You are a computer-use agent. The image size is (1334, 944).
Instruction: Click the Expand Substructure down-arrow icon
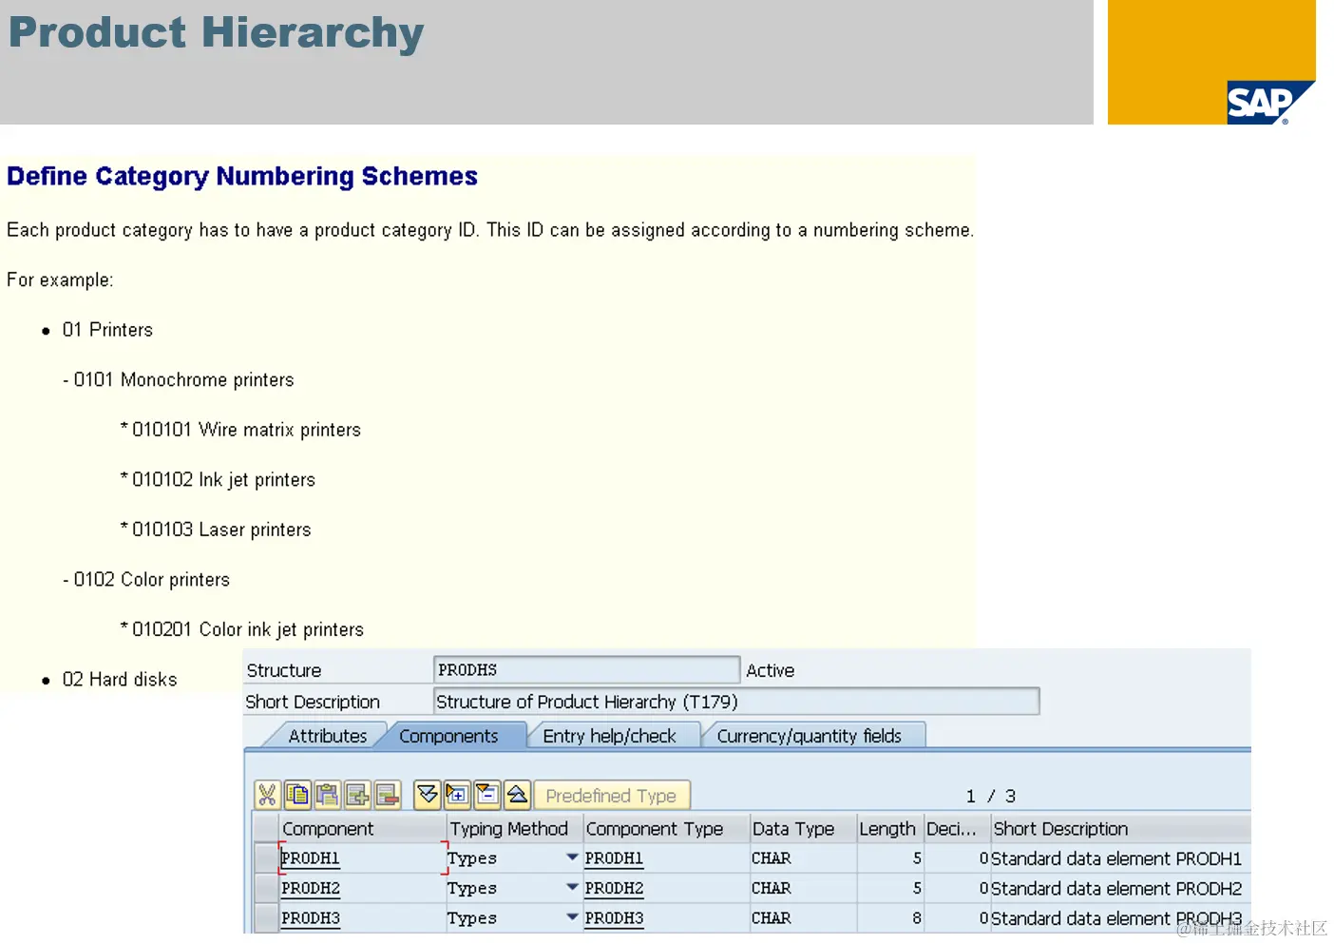[x=428, y=794]
